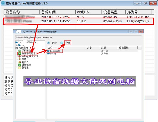Select 微信聊天记录 in the tree

pyautogui.click(x=29, y=54)
